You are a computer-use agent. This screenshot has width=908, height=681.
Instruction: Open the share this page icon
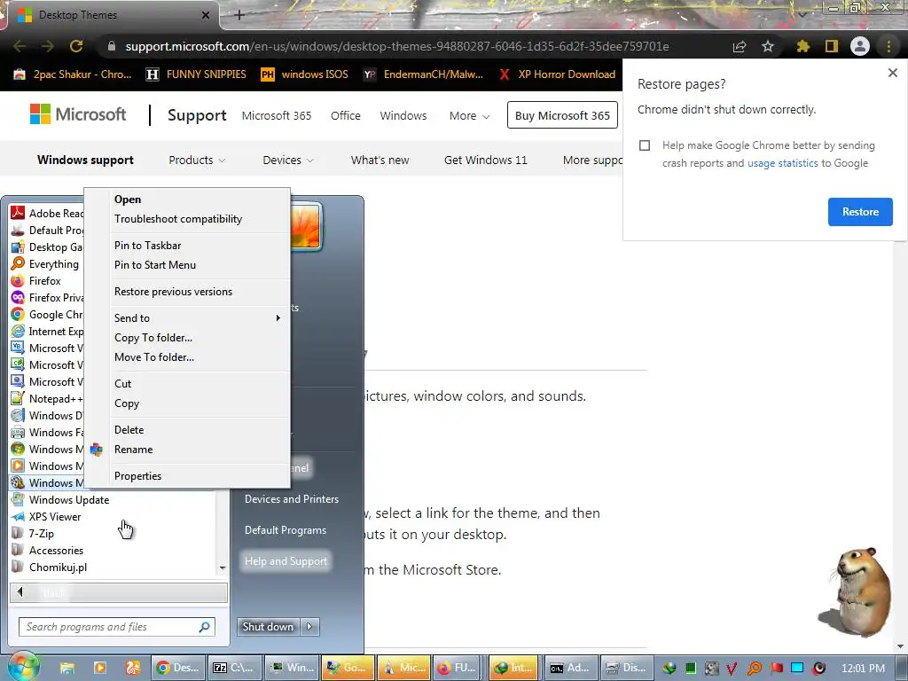point(740,46)
